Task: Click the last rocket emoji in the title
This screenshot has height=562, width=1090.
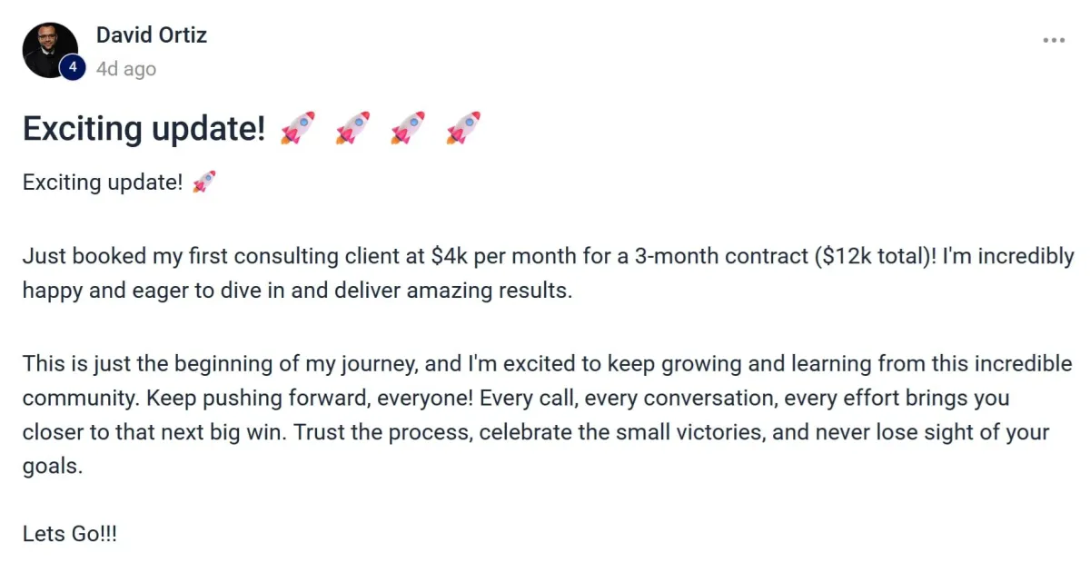Action: click(x=463, y=128)
